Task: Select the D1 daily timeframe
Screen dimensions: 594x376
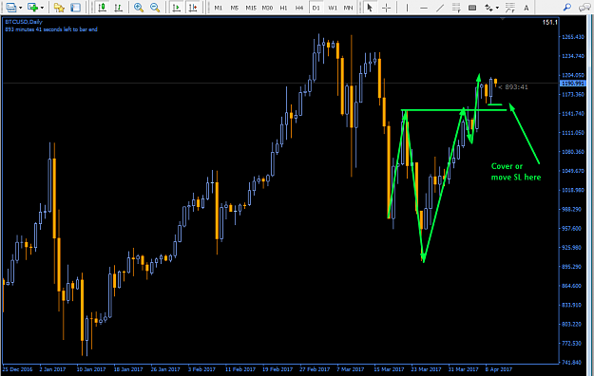Action: tap(316, 8)
